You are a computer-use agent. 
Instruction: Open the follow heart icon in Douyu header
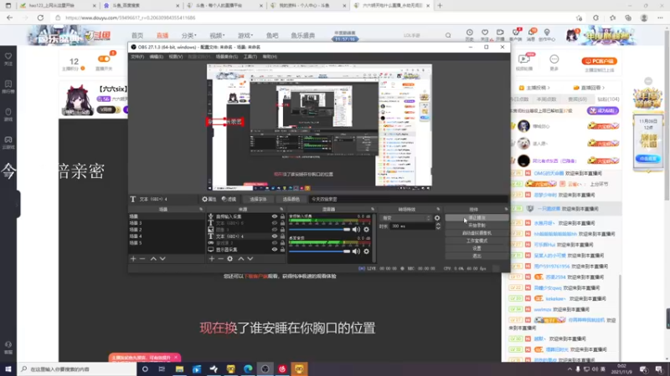point(485,34)
